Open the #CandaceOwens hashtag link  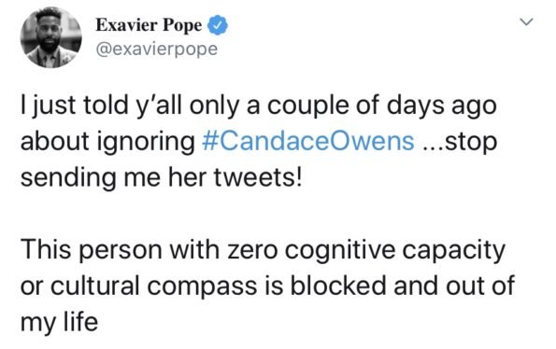pos(308,141)
